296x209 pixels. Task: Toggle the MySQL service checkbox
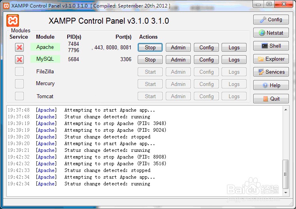click(19, 60)
